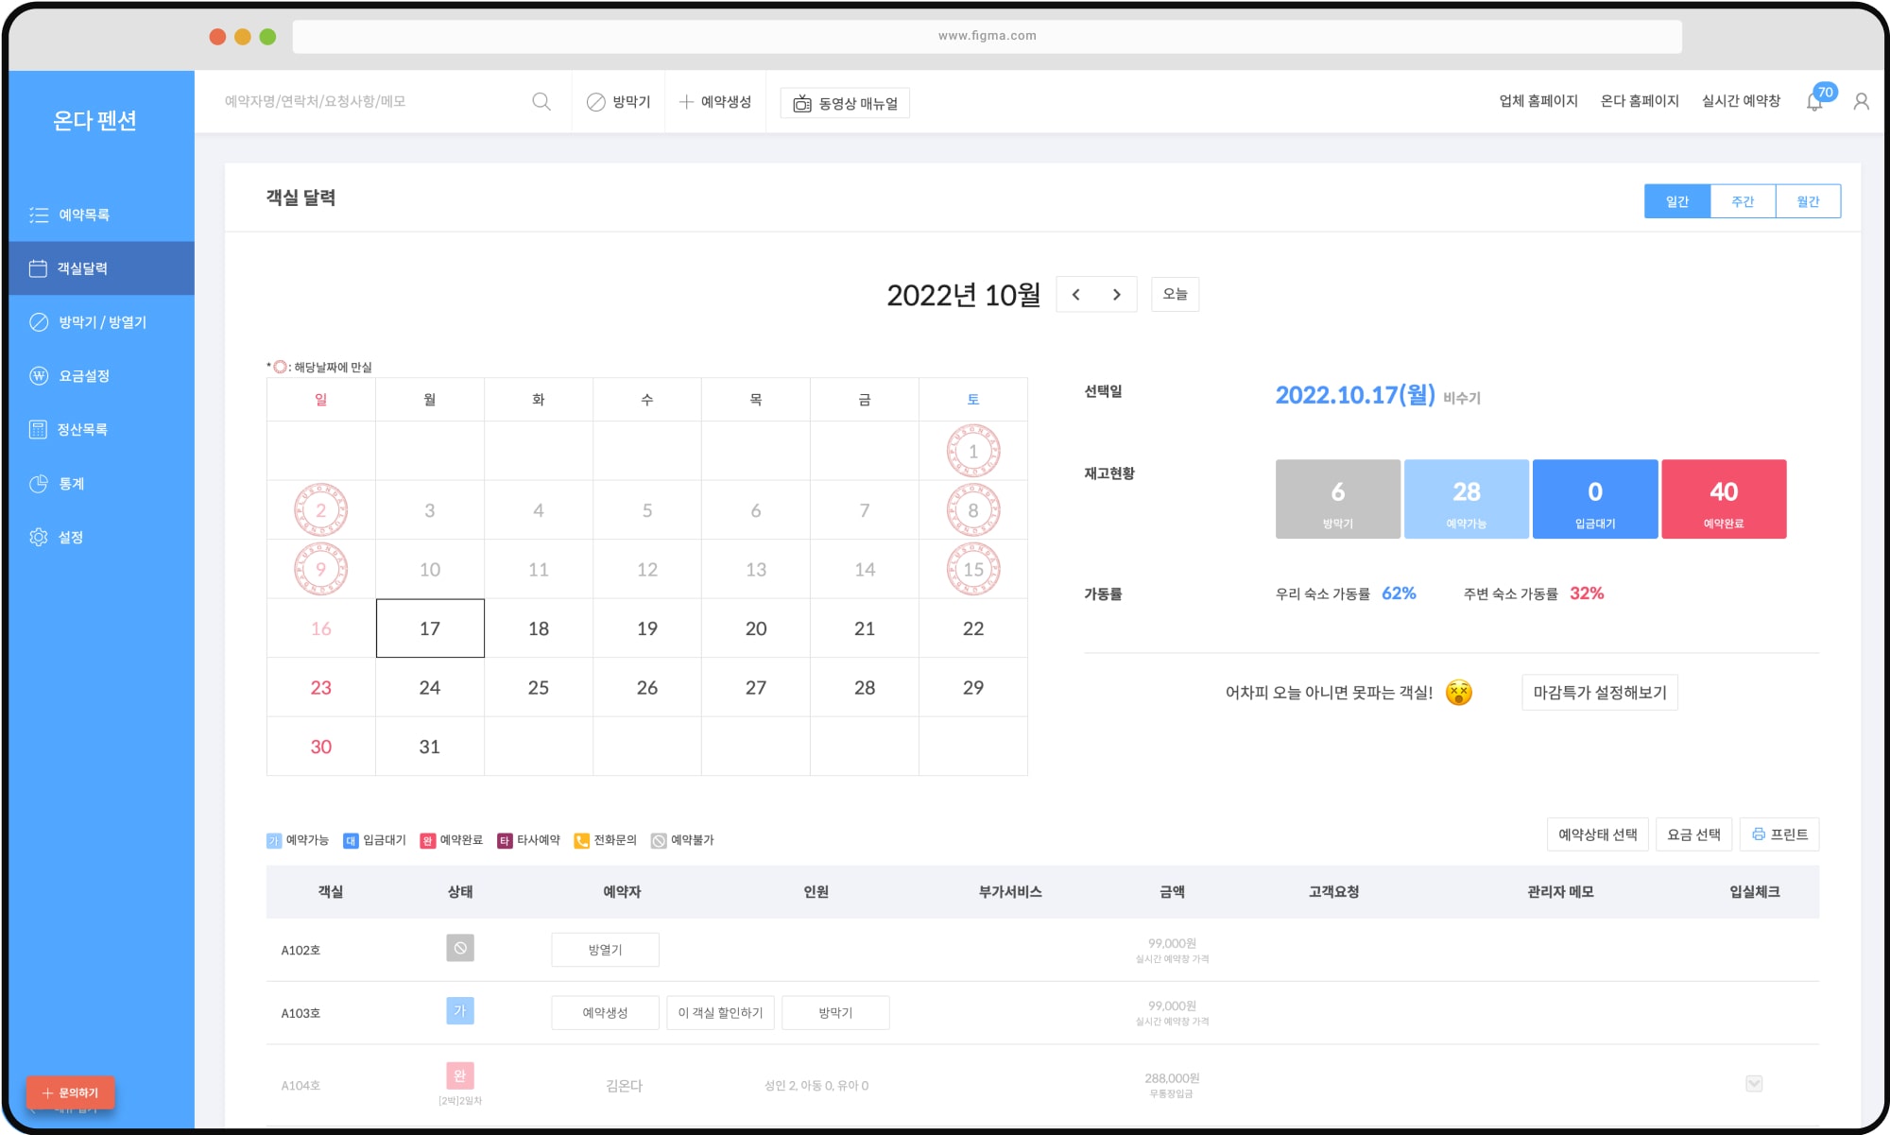1890x1135 pixels.
Task: Click the search magnifier icon
Action: pos(541,101)
